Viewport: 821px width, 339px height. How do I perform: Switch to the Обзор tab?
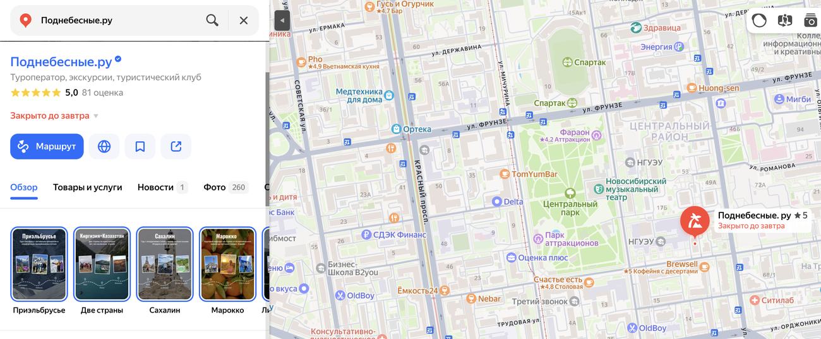(24, 187)
